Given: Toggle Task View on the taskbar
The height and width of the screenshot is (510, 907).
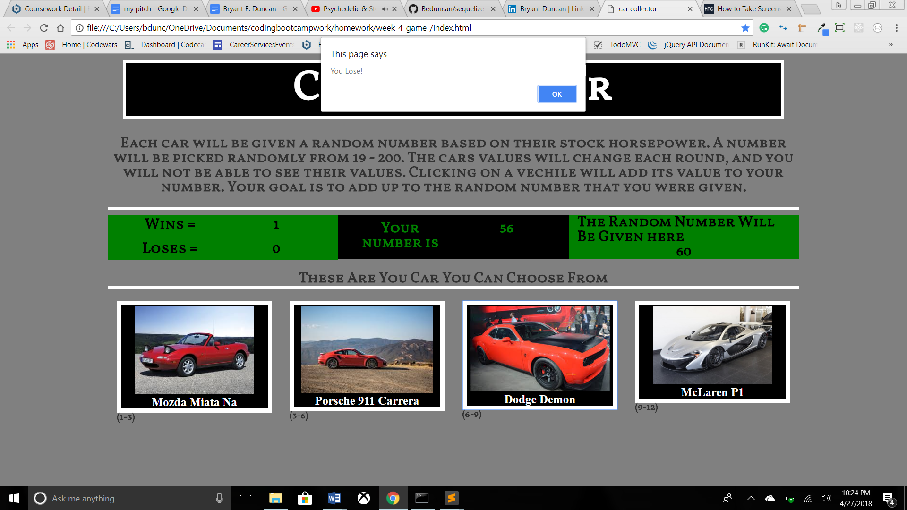Looking at the screenshot, I should click(x=246, y=498).
